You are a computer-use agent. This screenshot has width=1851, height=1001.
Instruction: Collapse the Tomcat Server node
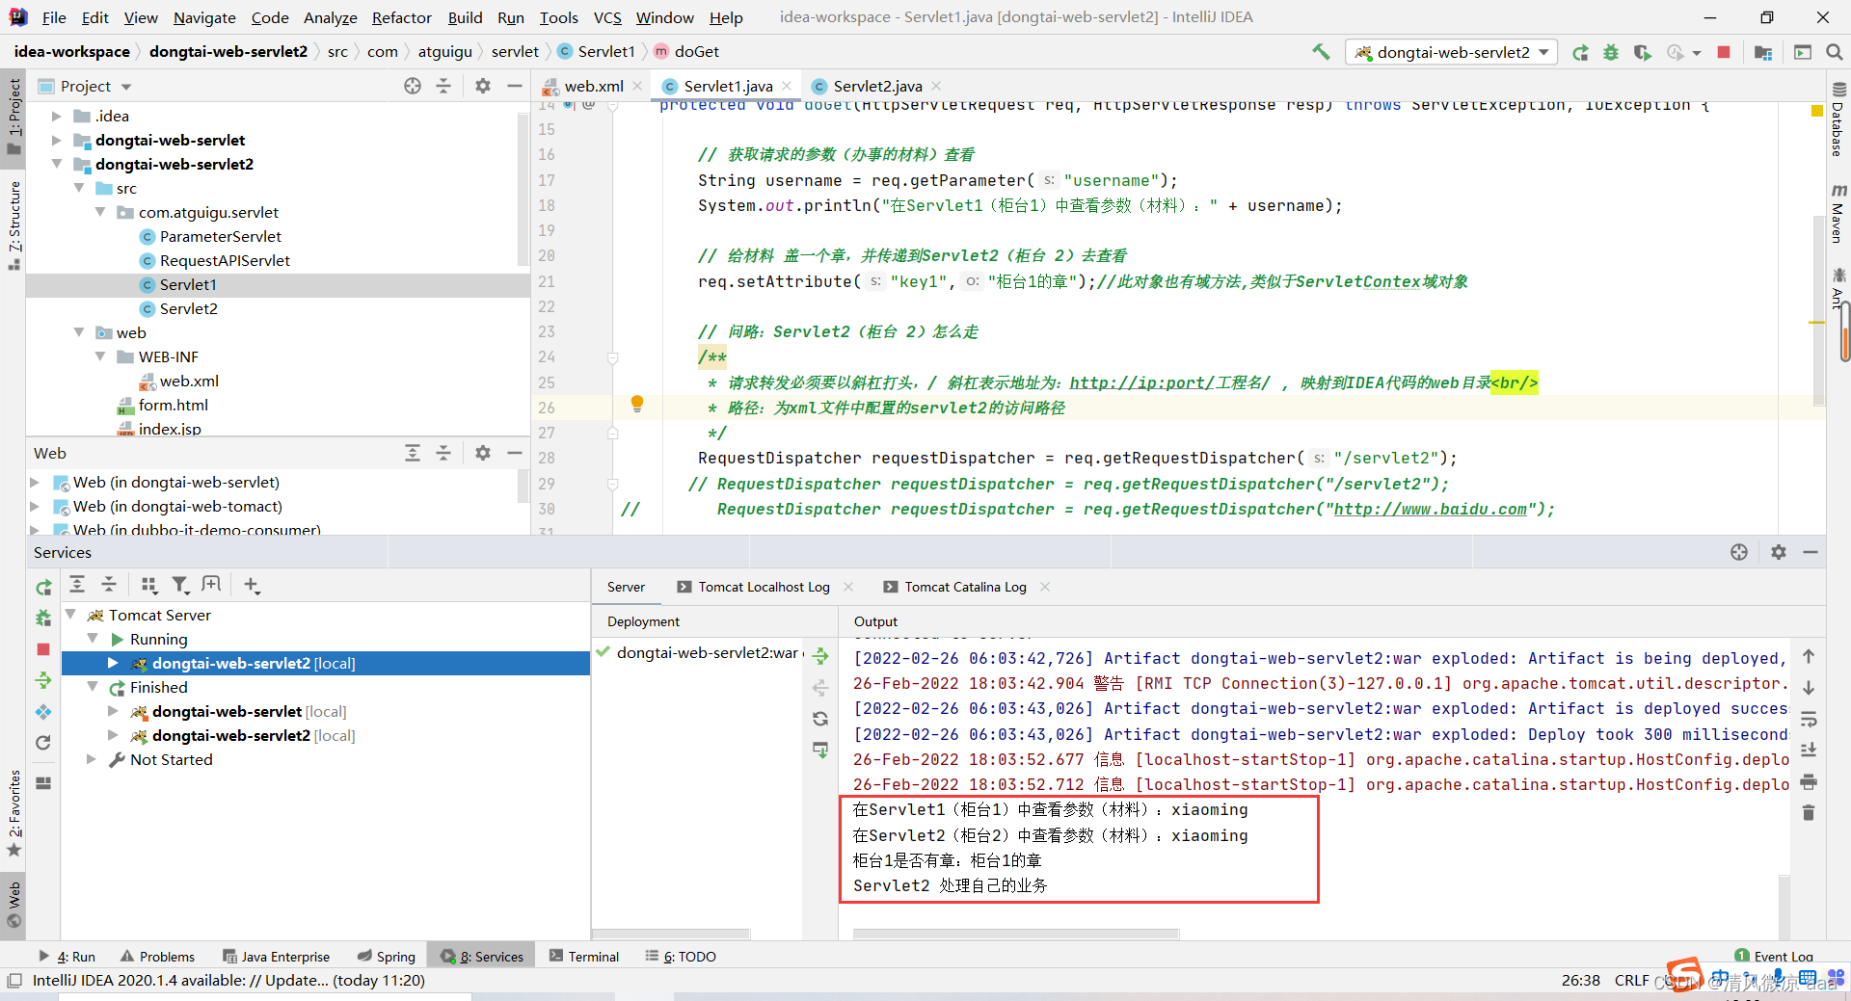(x=70, y=614)
